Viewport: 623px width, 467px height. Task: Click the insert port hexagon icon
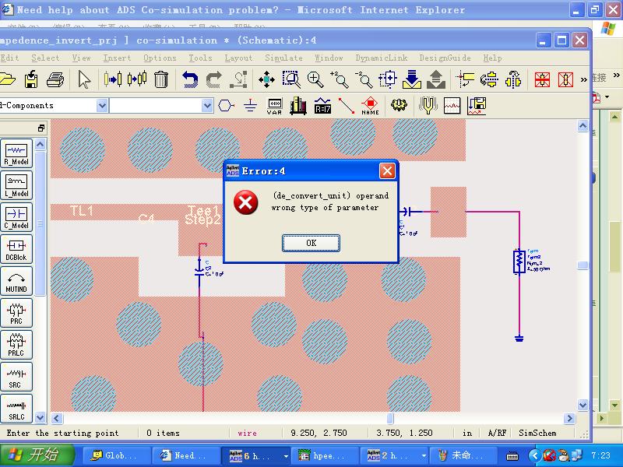(x=226, y=106)
